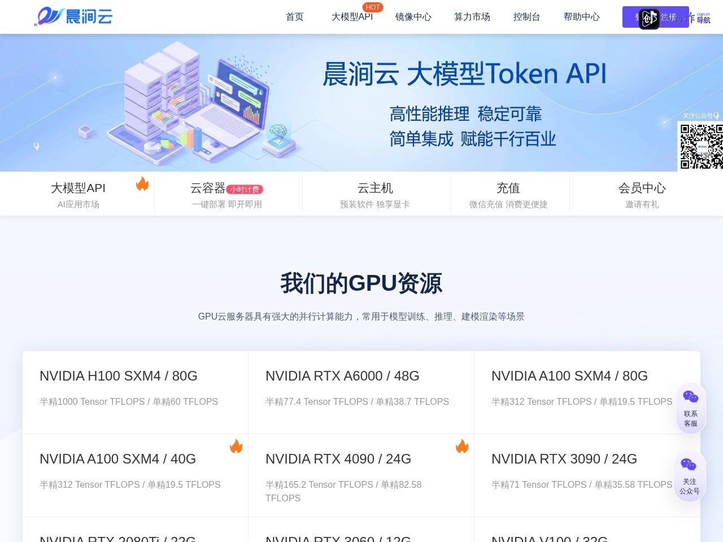
Task: Select the NVIDIA H100 SXM4 / 80G card
Action: click(136, 392)
